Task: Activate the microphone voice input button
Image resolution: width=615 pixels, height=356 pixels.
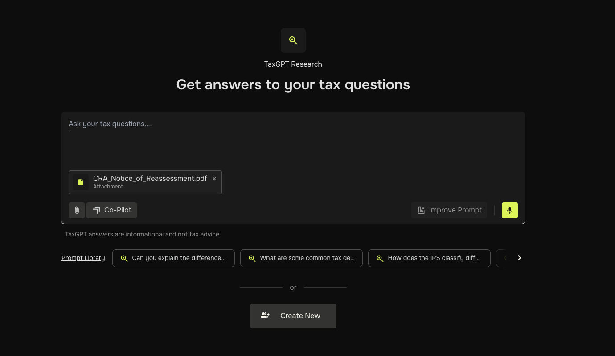Action: [510, 210]
